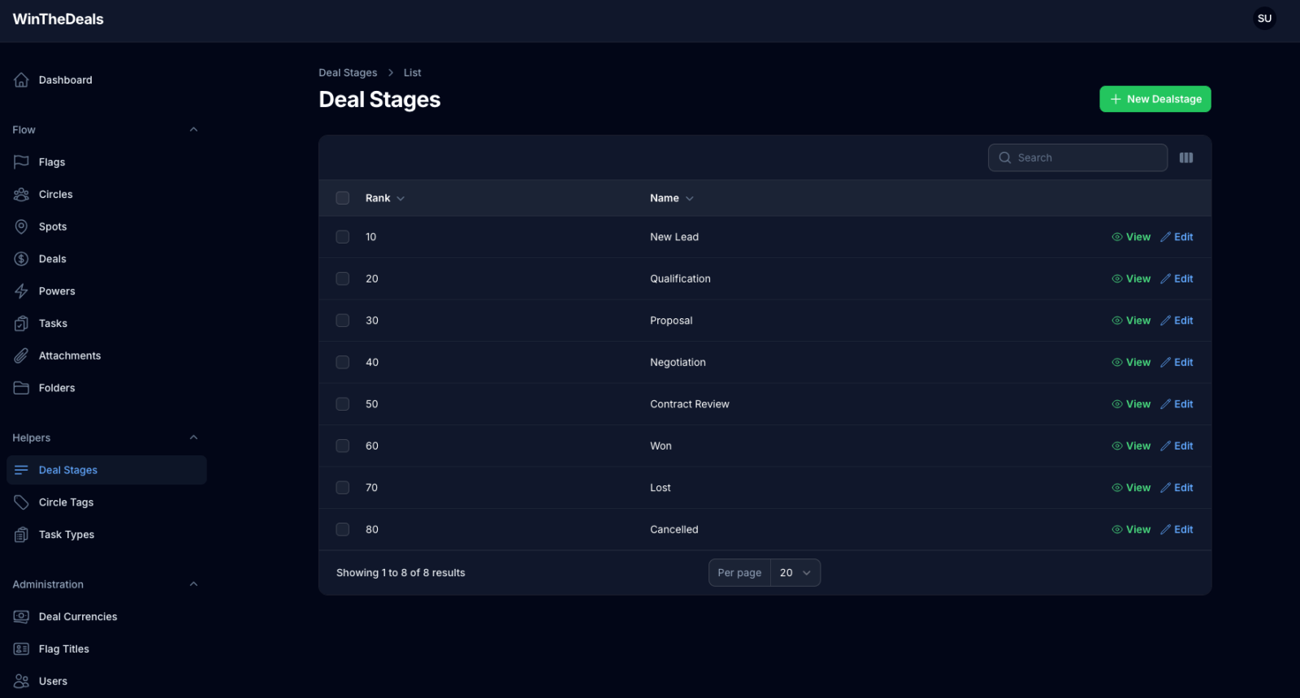Toggle columns using the table columns icon
Screen dimensions: 1300x698
pos(1186,157)
